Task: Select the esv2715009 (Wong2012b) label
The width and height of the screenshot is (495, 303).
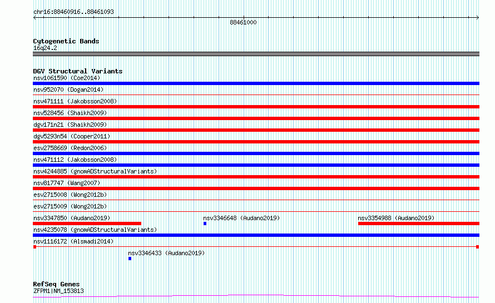Action: coord(70,206)
